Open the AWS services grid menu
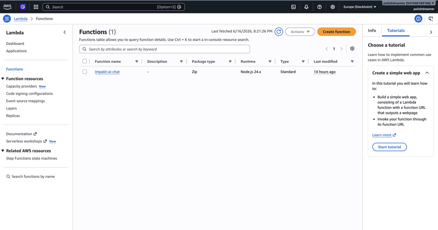Viewport: 438px width, 230px height. (36, 7)
